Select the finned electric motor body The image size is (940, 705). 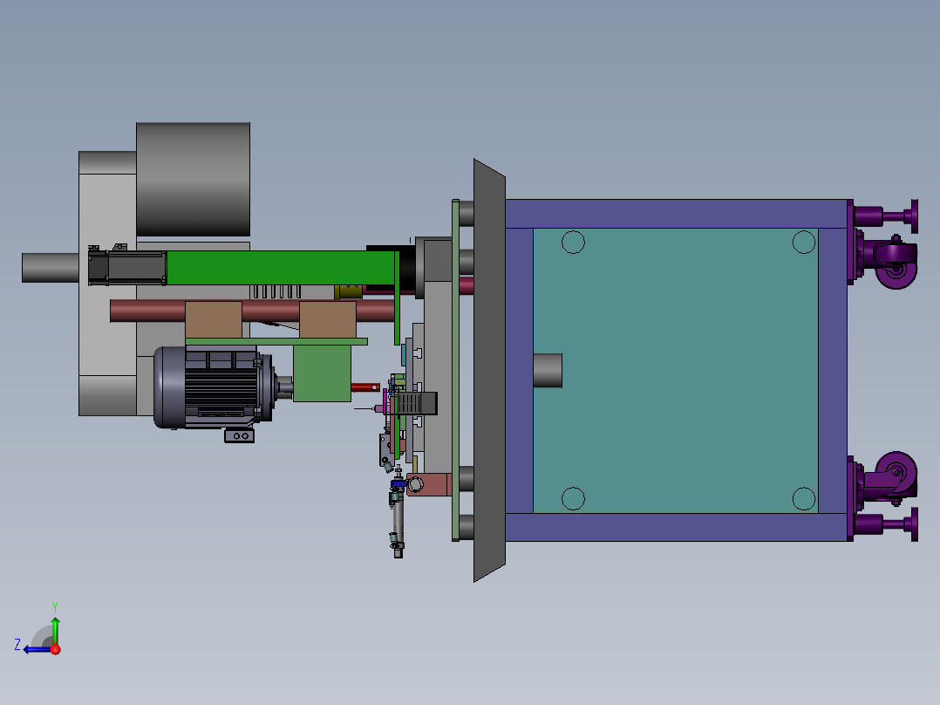213,387
